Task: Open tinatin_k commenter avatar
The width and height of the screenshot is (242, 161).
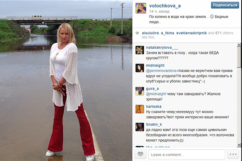Action: (x=140, y=127)
